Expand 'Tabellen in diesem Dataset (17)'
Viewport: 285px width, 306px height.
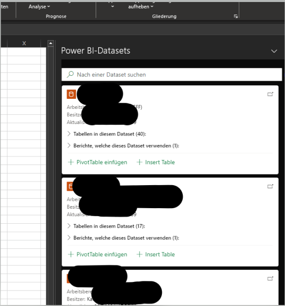click(106, 226)
